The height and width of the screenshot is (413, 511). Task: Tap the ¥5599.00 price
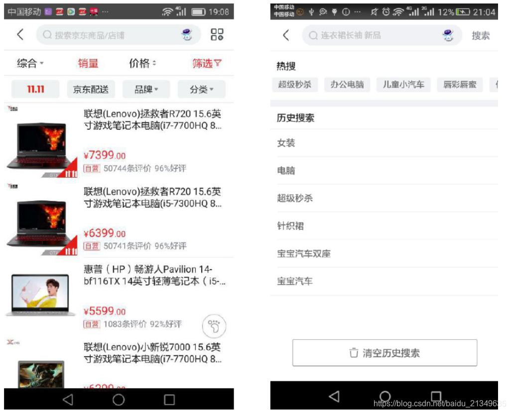point(104,311)
